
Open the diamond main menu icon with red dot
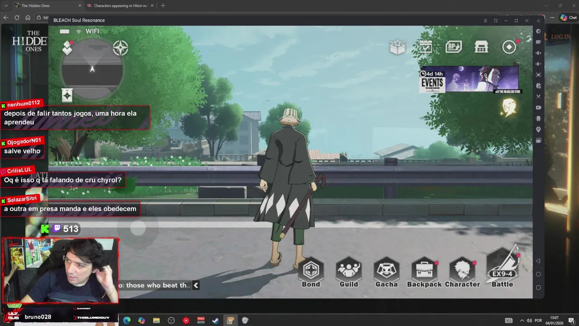509,47
